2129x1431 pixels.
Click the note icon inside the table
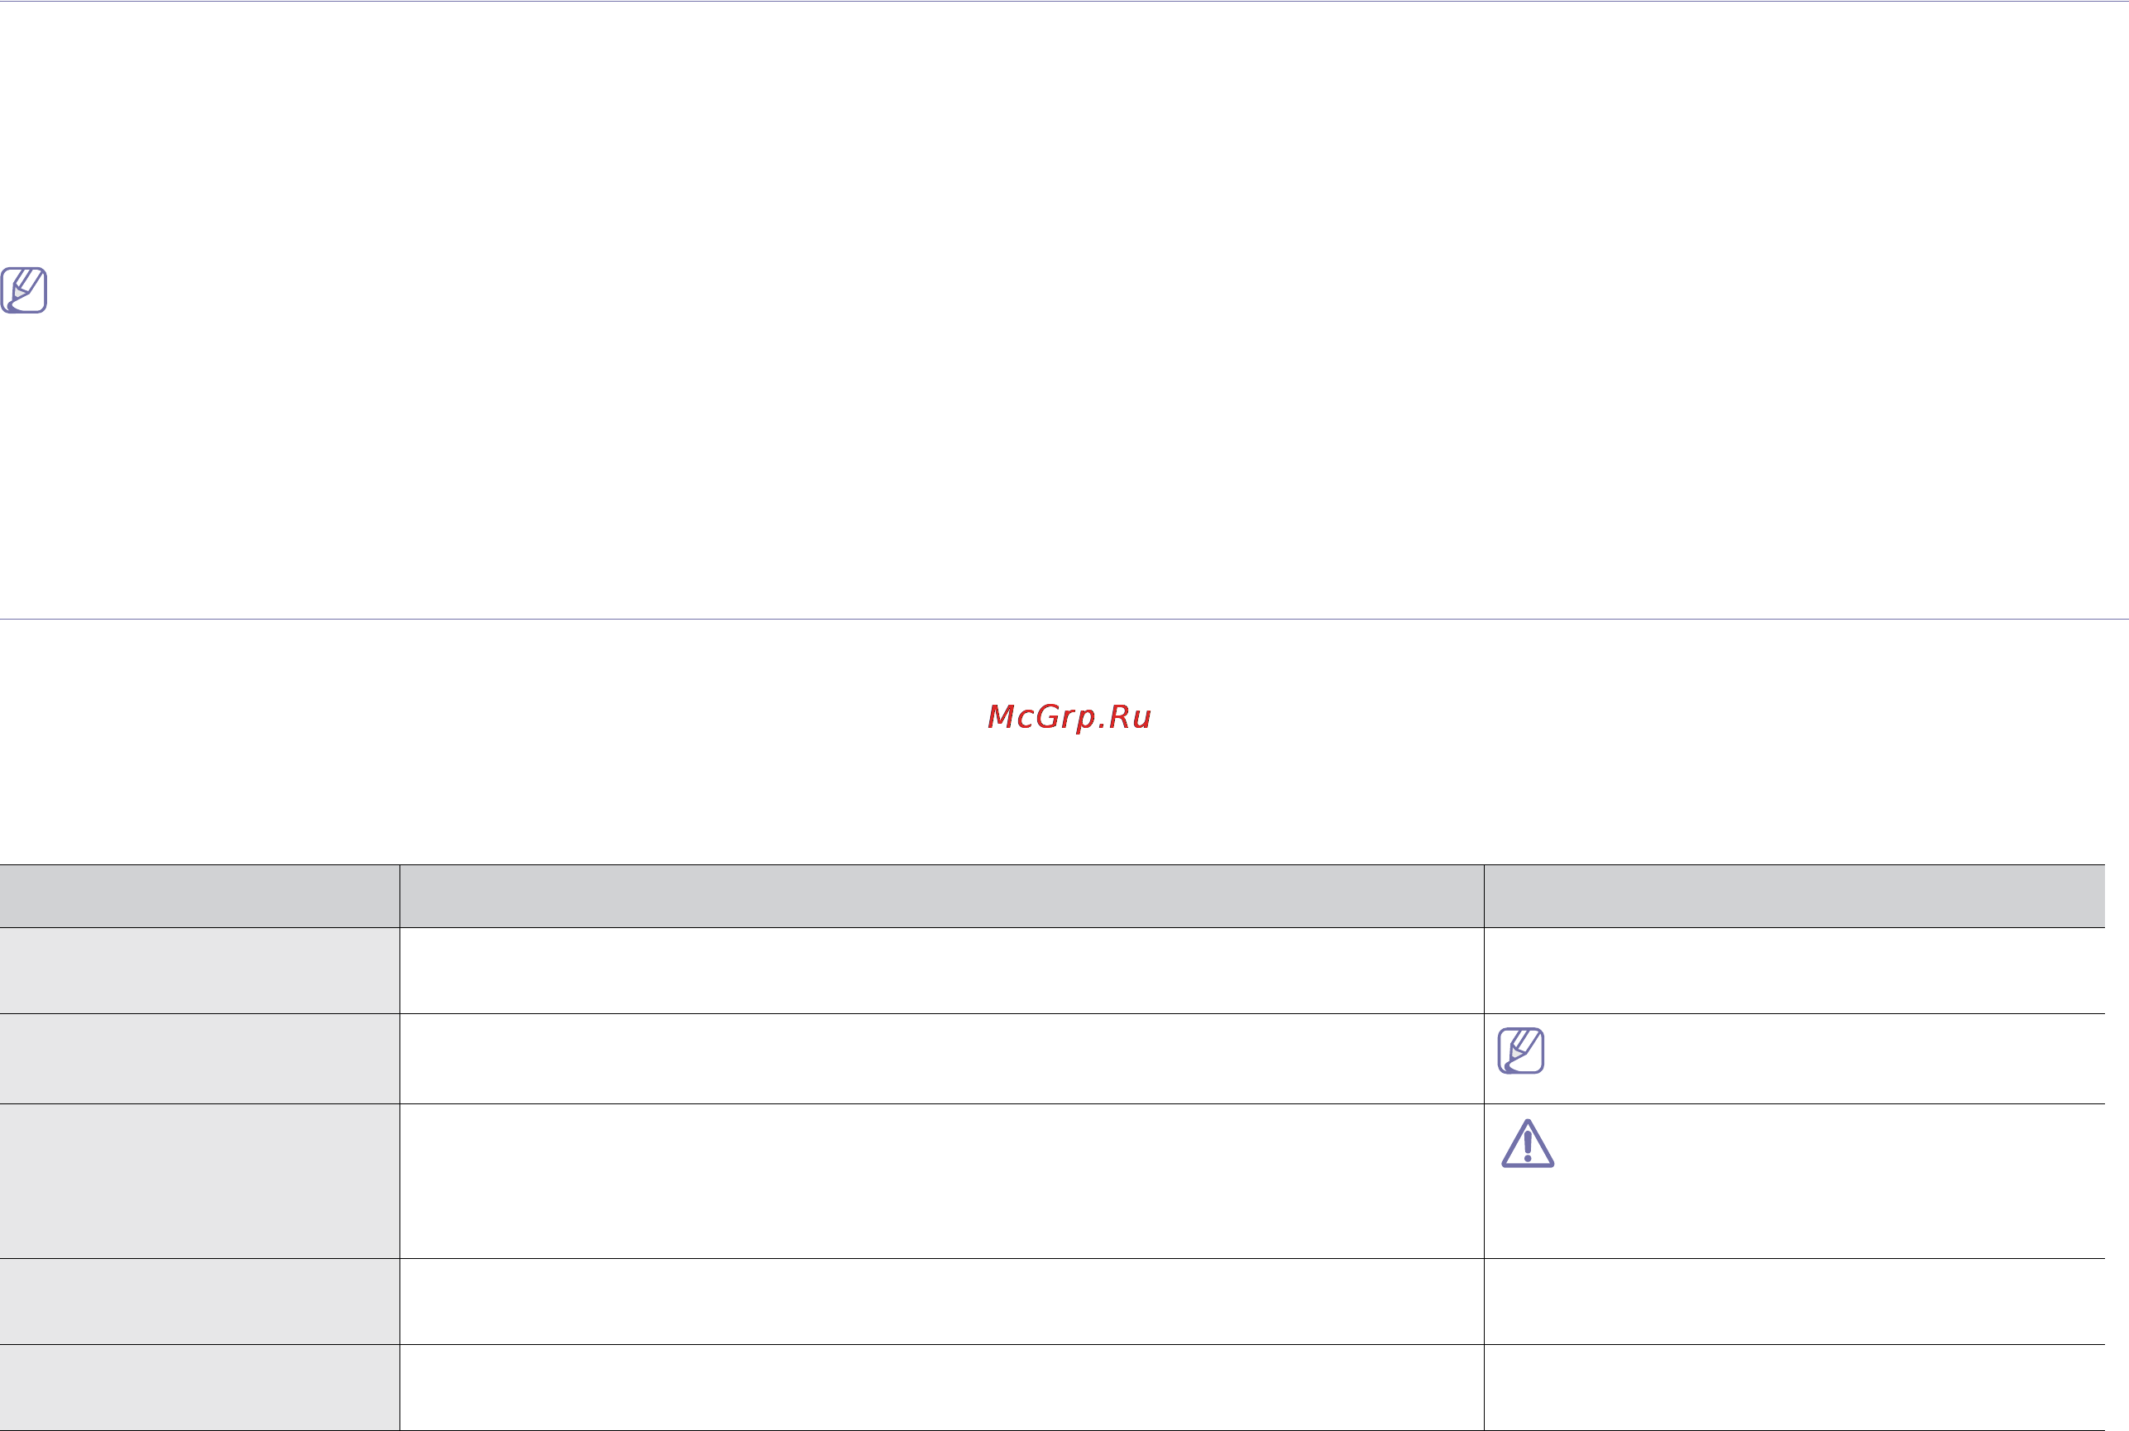[1520, 1051]
